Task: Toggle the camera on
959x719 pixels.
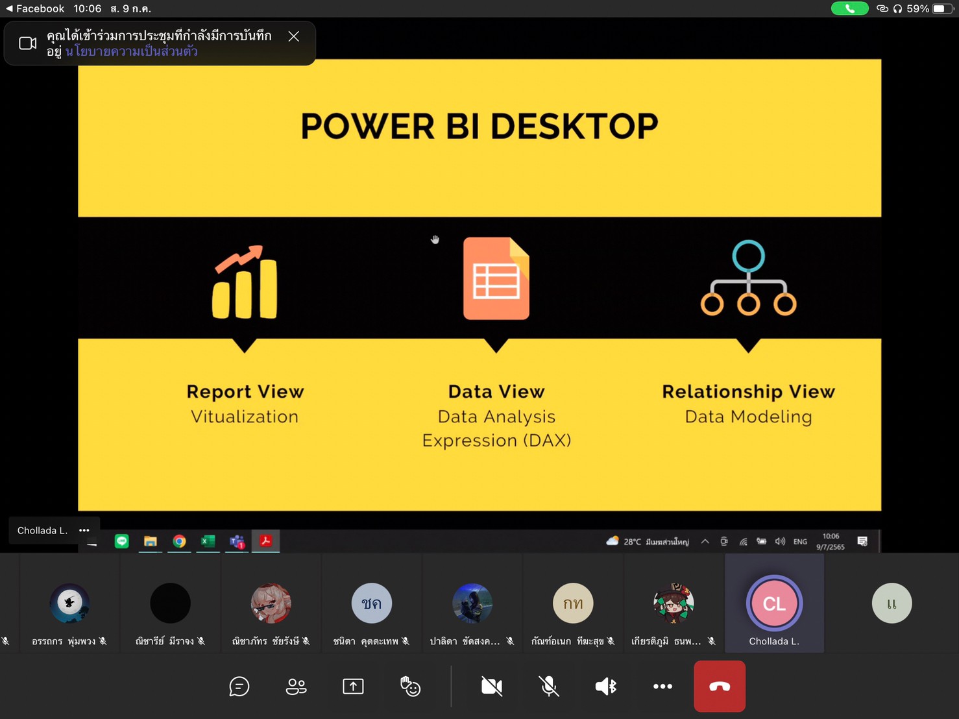Action: tap(492, 686)
